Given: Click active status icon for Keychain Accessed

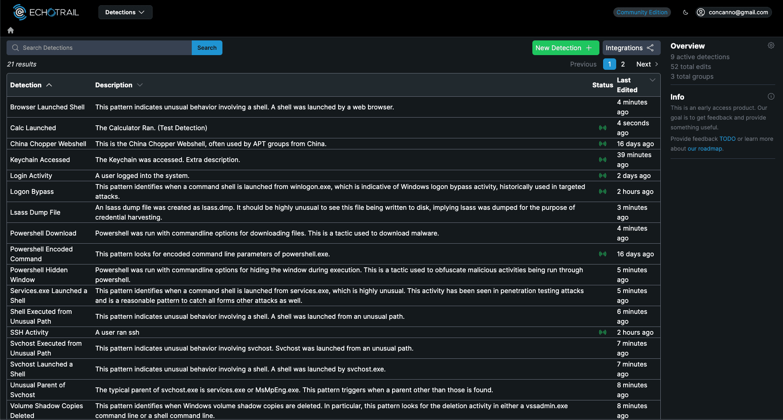Looking at the screenshot, I should 603,160.
